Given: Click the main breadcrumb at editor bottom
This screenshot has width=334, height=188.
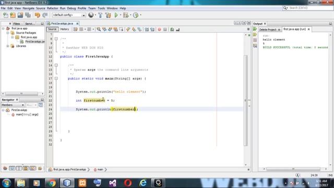Looking at the screenshot, I should 100,169.
